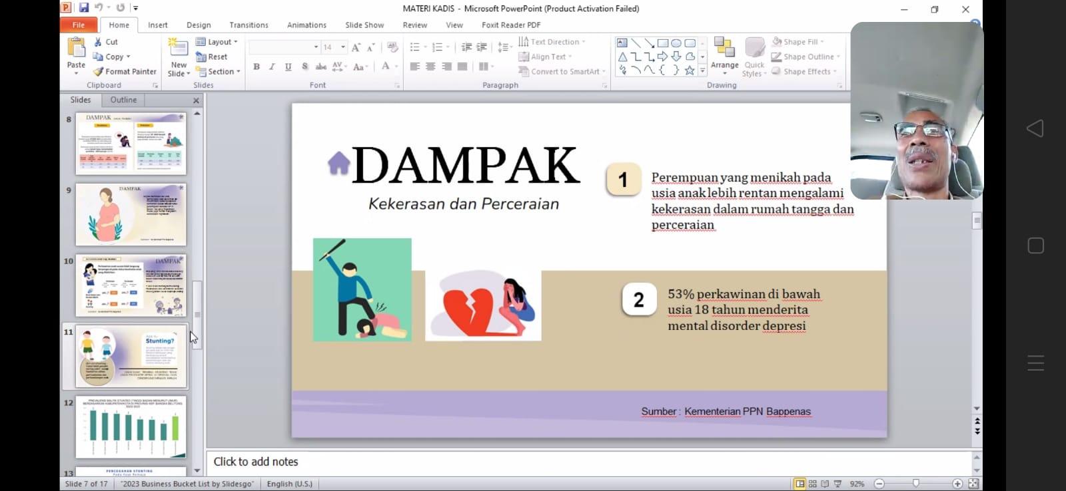Tap the Android back triangle

[x=1035, y=128]
